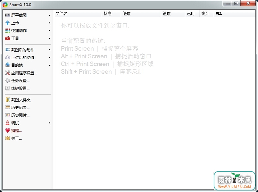Expand the 屏幕截图 submenu arrow
The width and height of the screenshot is (258, 192).
click(49, 15)
